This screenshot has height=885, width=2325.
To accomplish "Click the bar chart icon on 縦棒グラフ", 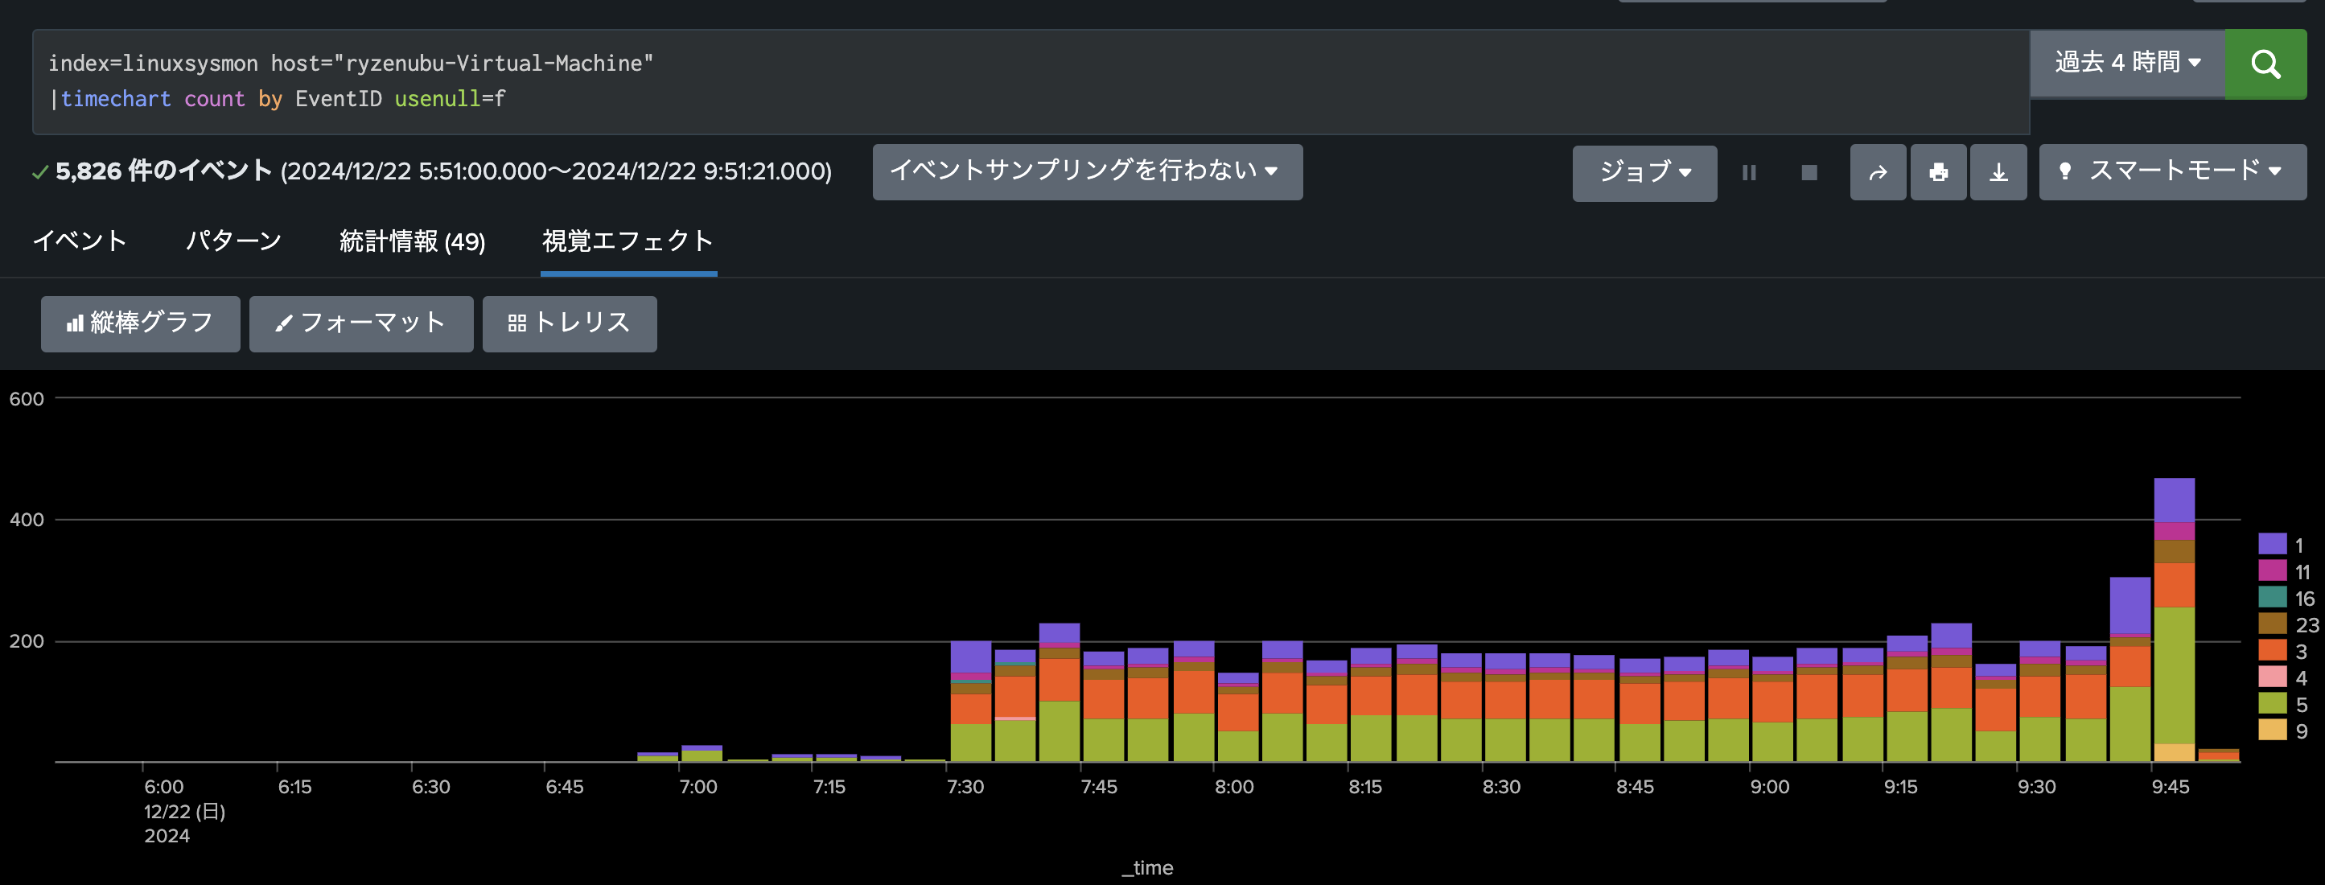I will (x=74, y=323).
